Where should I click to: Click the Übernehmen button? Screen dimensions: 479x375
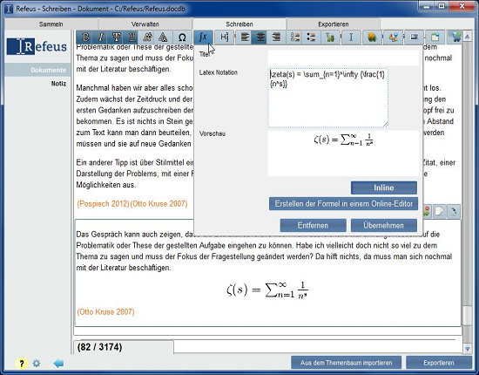coord(384,225)
